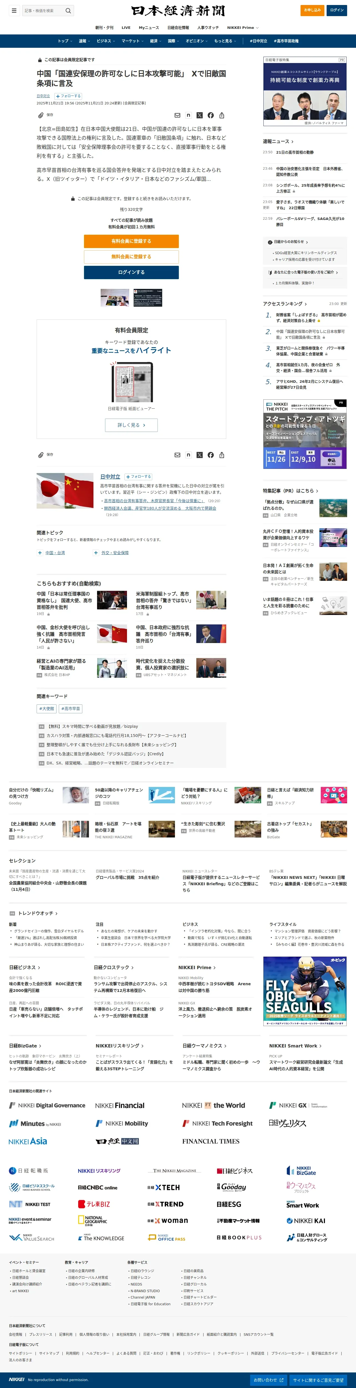Click the bottom 保存 paperclip icon

click(x=41, y=455)
